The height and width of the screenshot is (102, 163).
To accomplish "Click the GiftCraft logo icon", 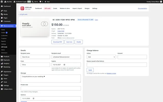I will tap(22, 8).
